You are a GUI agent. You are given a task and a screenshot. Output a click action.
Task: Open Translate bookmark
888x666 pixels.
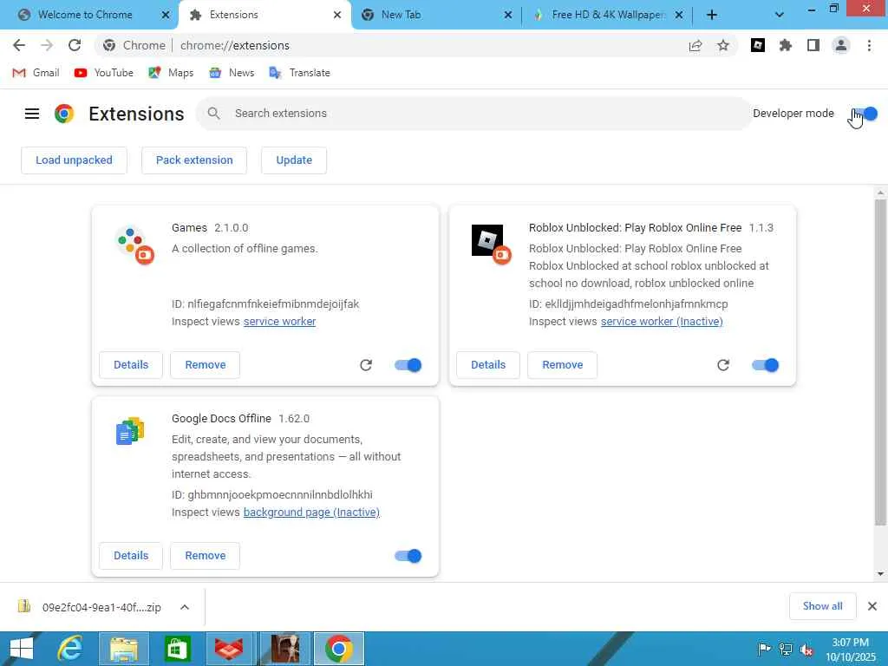tap(299, 73)
